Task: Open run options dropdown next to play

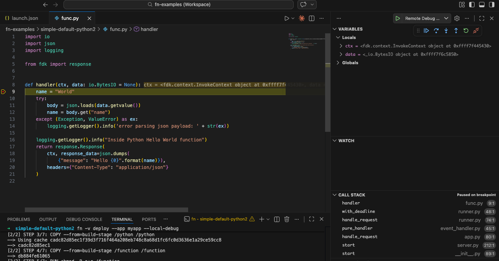Action: 293,18
